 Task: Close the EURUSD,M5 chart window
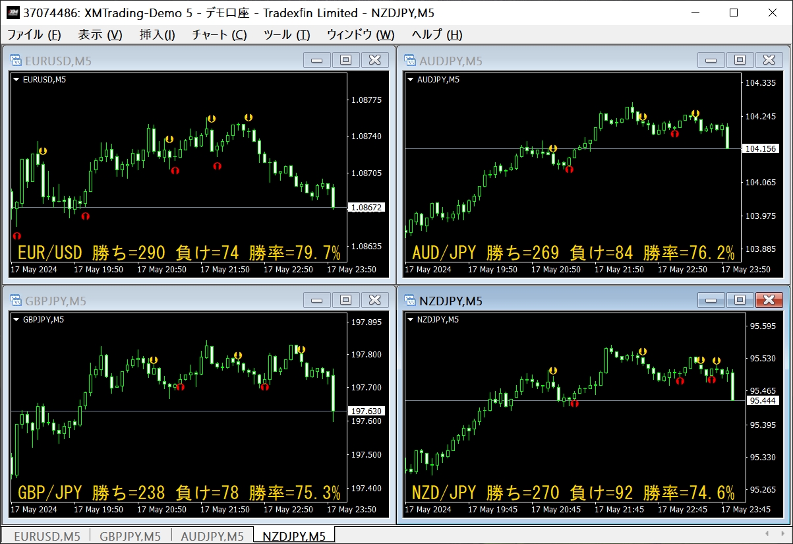coord(375,60)
